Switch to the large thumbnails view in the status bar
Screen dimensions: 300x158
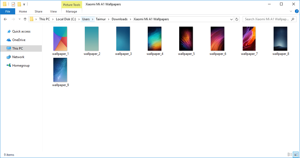pyautogui.click(x=296, y=155)
